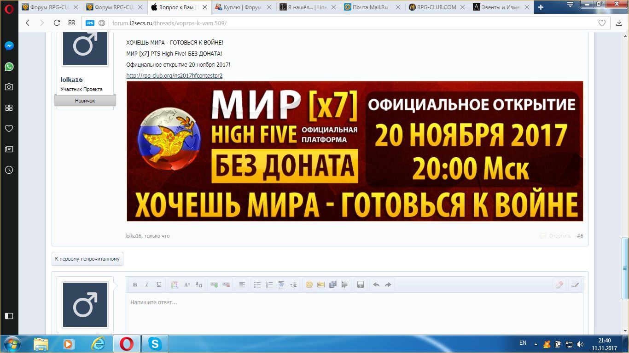Click the snapshot camera sidebar icon
629x353 pixels.
click(x=9, y=87)
